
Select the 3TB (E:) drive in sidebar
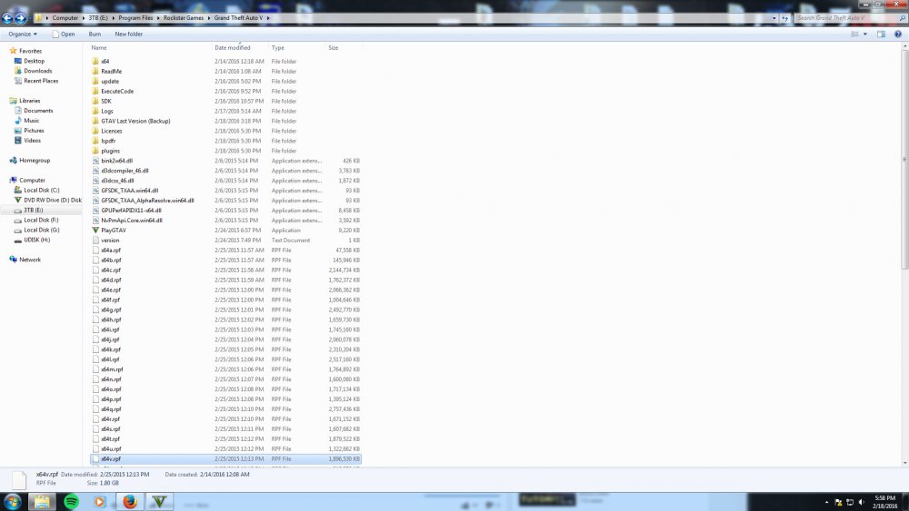pos(33,210)
